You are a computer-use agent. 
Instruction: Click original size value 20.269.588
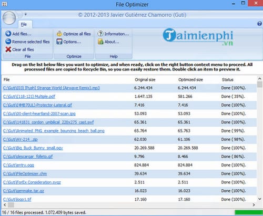pos(144,148)
